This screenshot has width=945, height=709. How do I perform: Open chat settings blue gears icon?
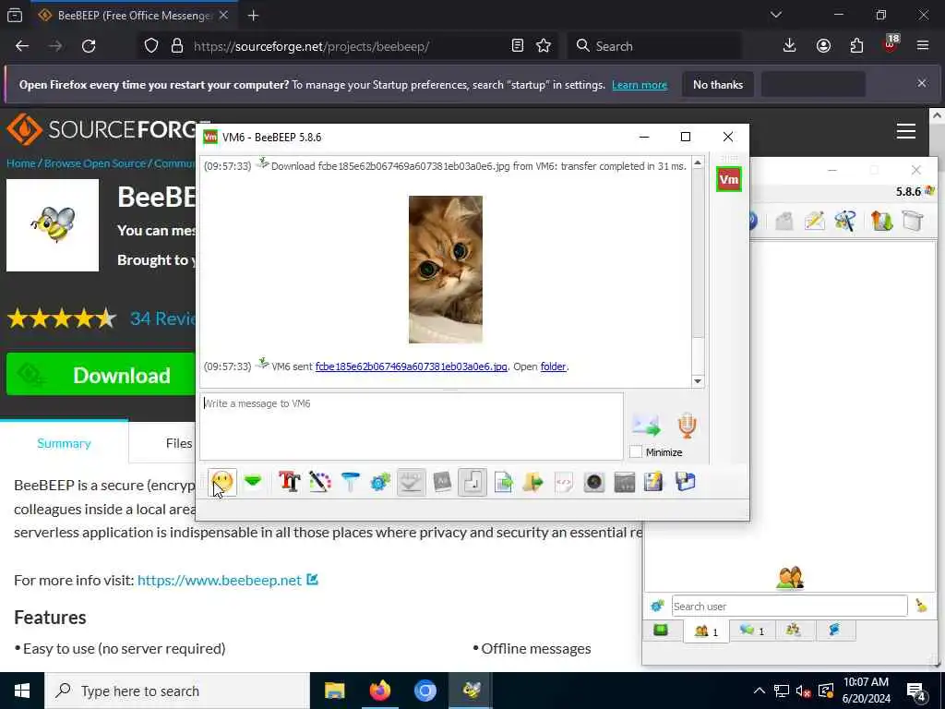pos(380,482)
